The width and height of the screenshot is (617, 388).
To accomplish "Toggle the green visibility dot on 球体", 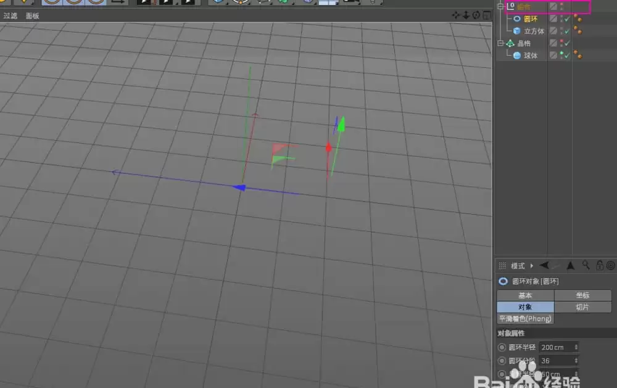I will point(561,53).
